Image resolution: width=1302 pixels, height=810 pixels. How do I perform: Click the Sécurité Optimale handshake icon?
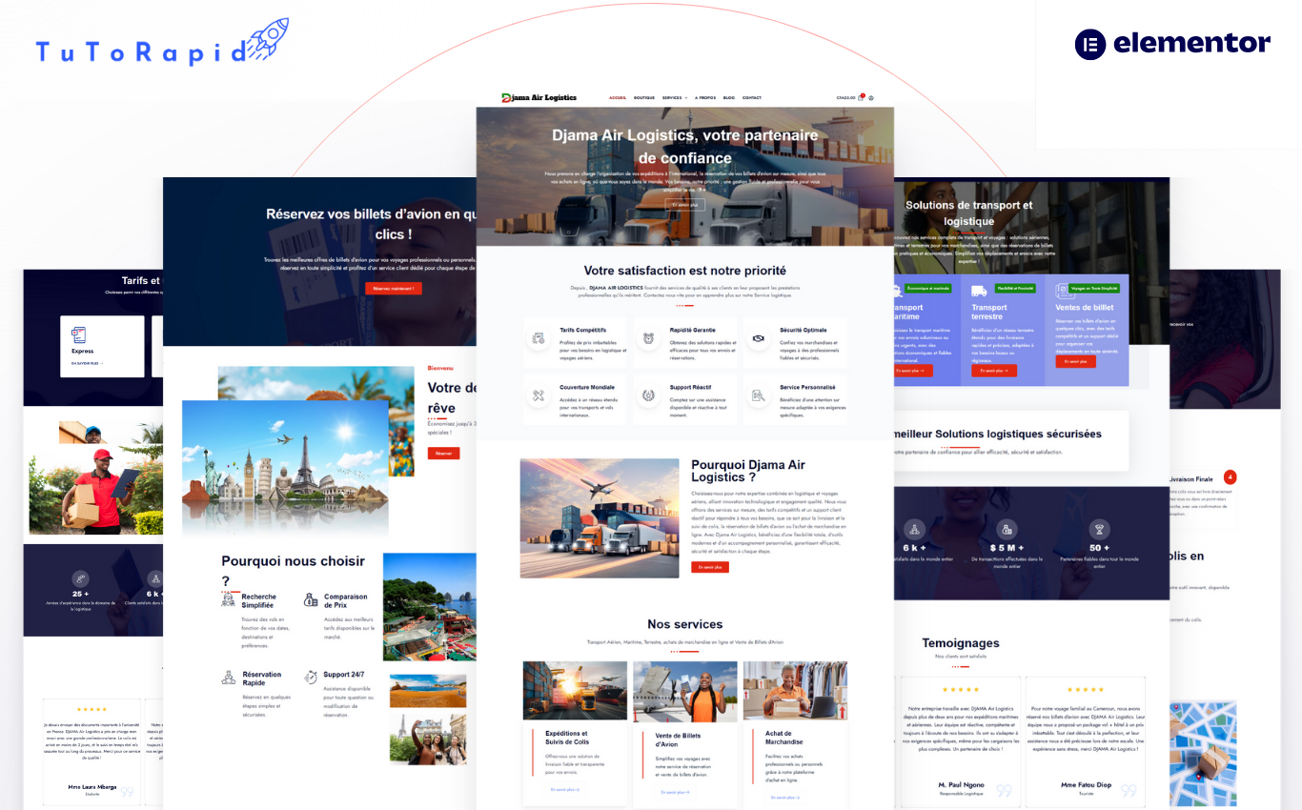tap(758, 338)
